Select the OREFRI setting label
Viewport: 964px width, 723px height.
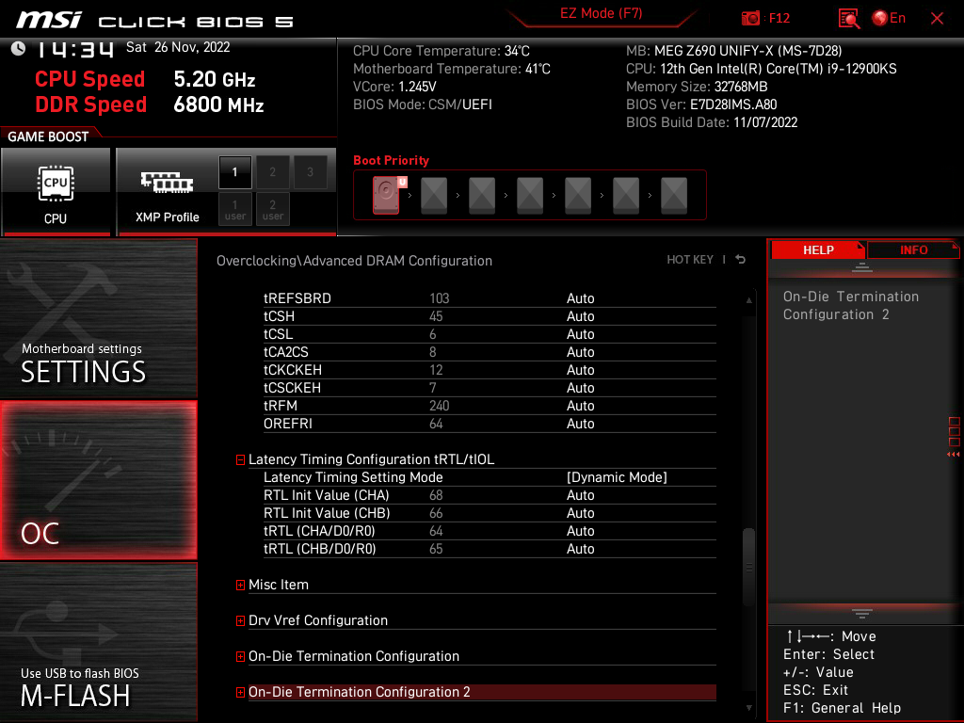pyautogui.click(x=288, y=424)
